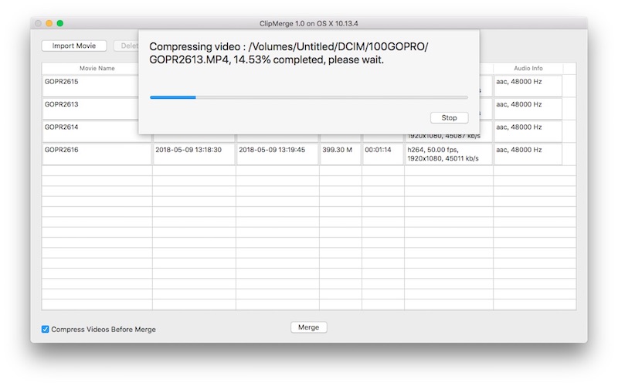Click the ClipMerge window title

coord(308,24)
